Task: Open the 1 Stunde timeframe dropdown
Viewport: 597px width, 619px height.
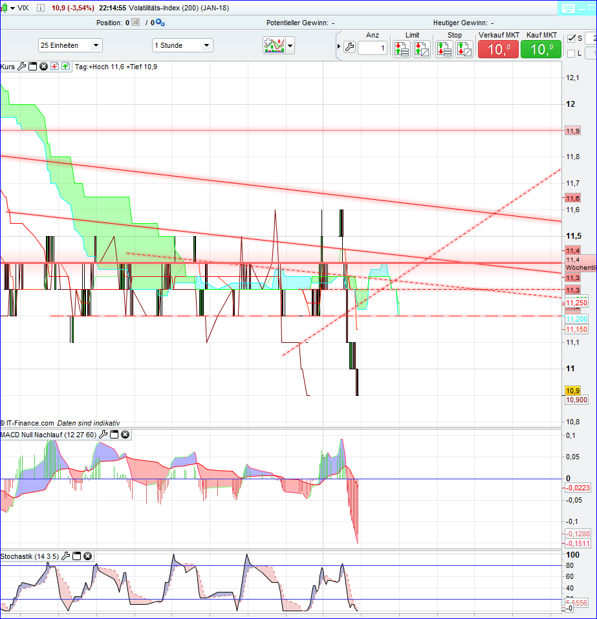Action: coord(182,45)
